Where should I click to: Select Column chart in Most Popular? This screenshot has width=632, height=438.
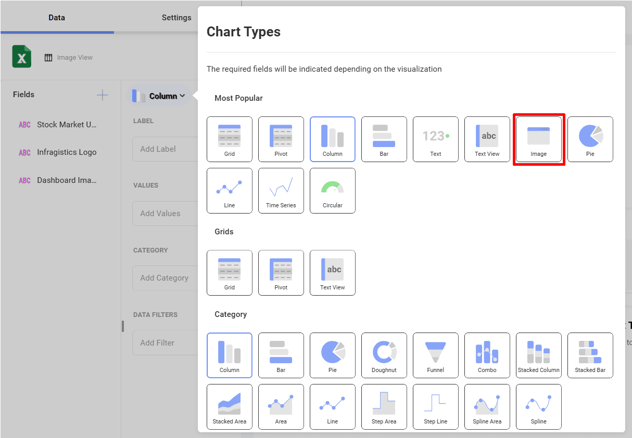(333, 139)
